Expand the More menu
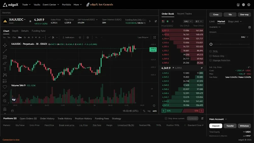 [77, 5]
